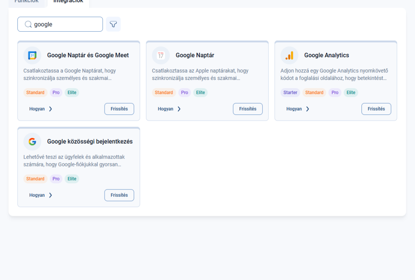This screenshot has width=415, height=280.
Task: Switch to the Funkciók tab
Action: pos(27,2)
